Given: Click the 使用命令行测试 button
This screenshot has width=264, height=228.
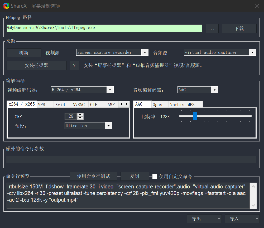Looking at the screenshot, I should click(x=94, y=176).
